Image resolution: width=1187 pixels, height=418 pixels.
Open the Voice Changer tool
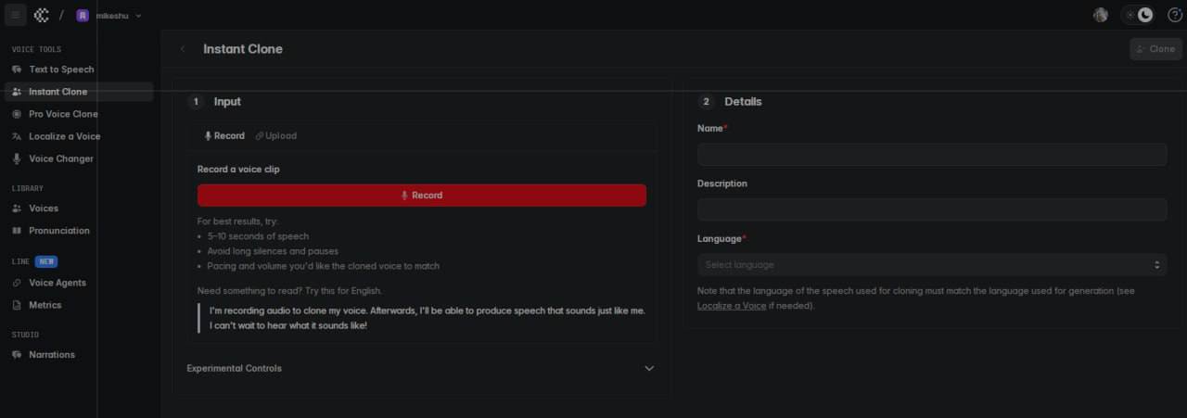pos(60,158)
